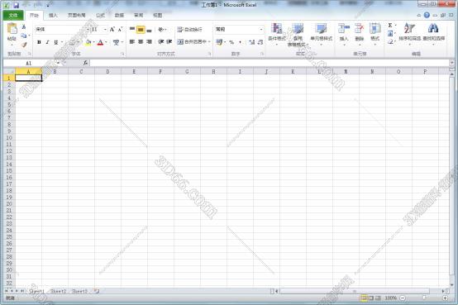This screenshot has height=305, width=458.
Task: Select the Sheet3 tab
Action: point(79,291)
